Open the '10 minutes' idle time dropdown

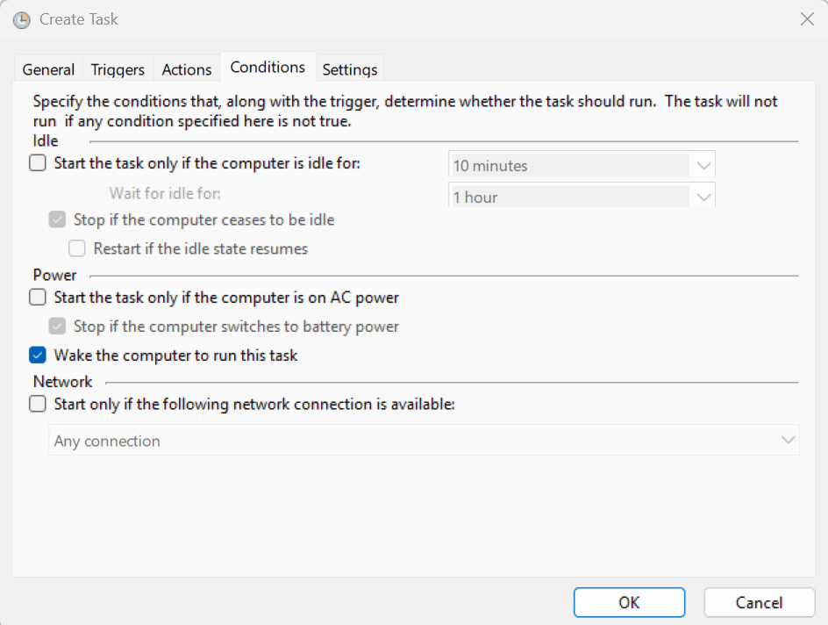[x=703, y=164]
